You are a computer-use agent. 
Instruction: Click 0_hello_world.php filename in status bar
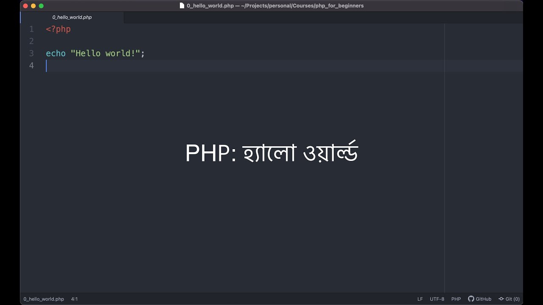(44, 299)
